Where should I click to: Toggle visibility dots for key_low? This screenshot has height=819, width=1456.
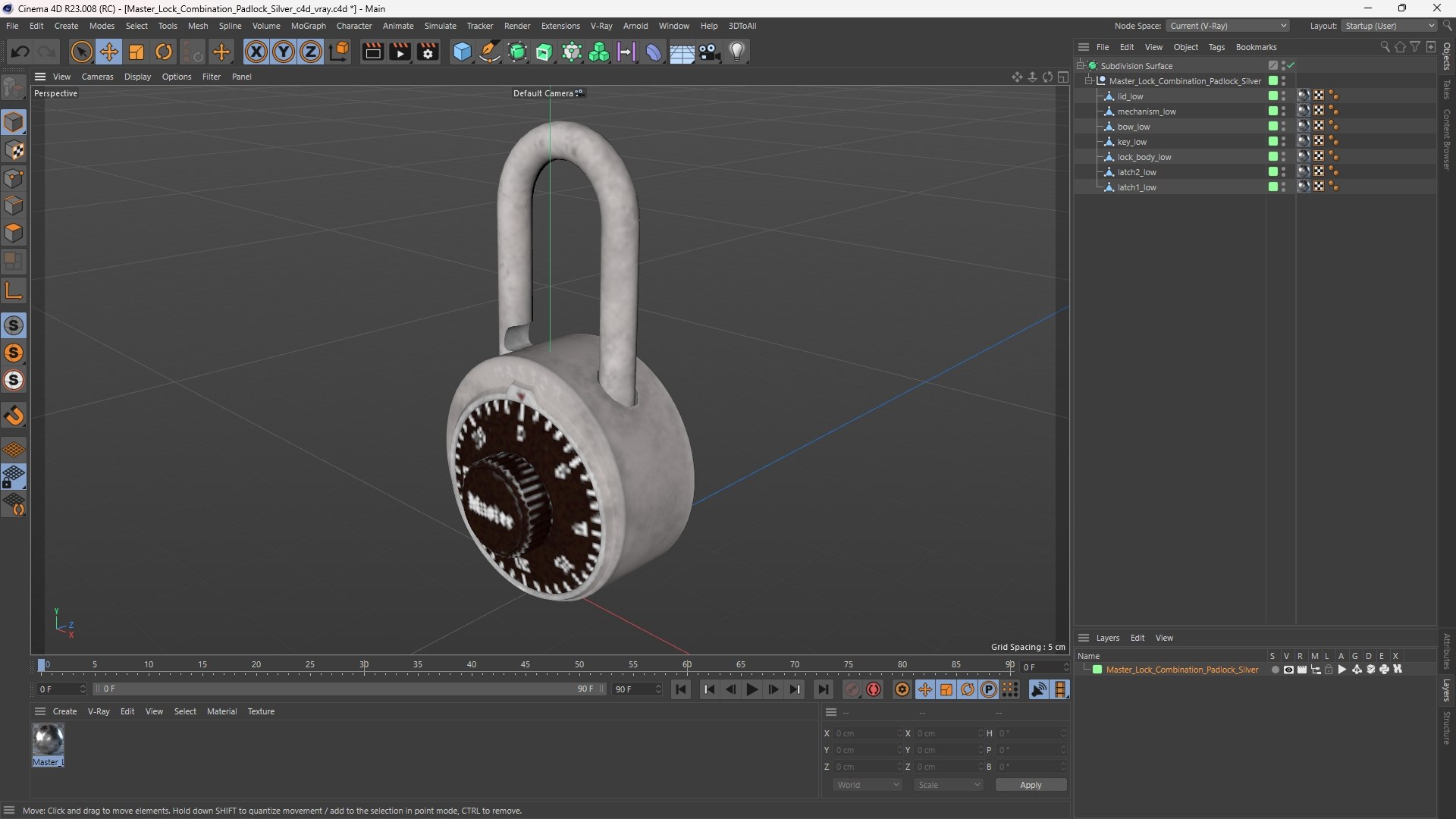coord(1283,142)
